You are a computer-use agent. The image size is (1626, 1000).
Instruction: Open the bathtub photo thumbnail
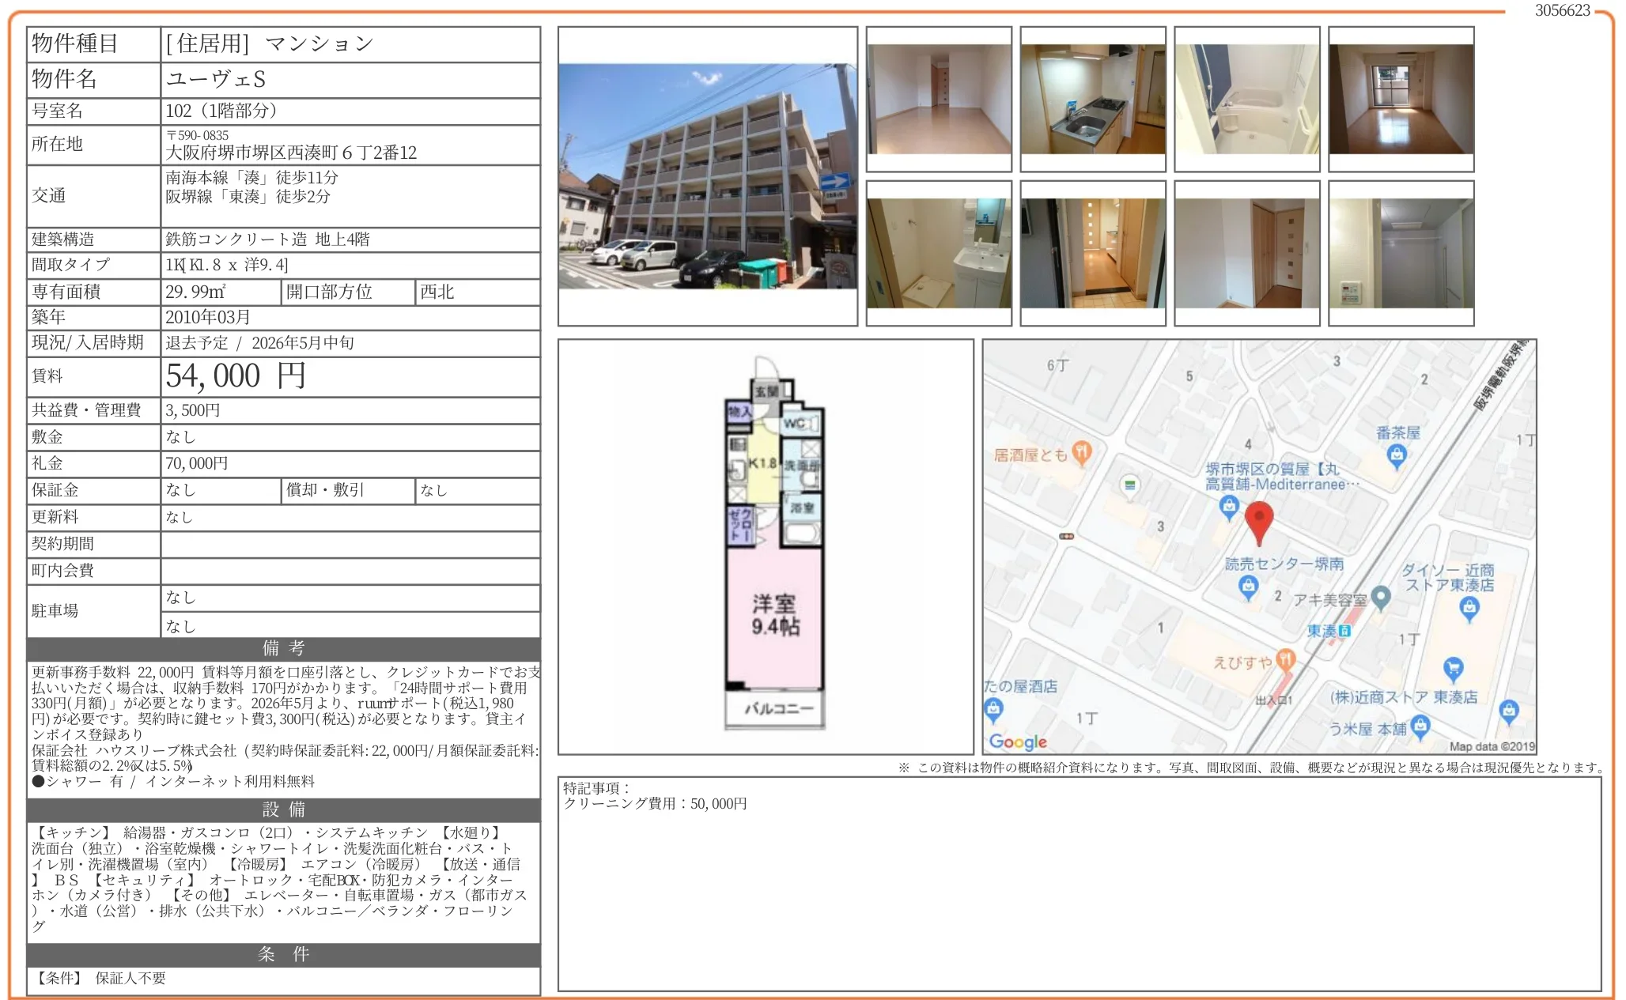1246,99
